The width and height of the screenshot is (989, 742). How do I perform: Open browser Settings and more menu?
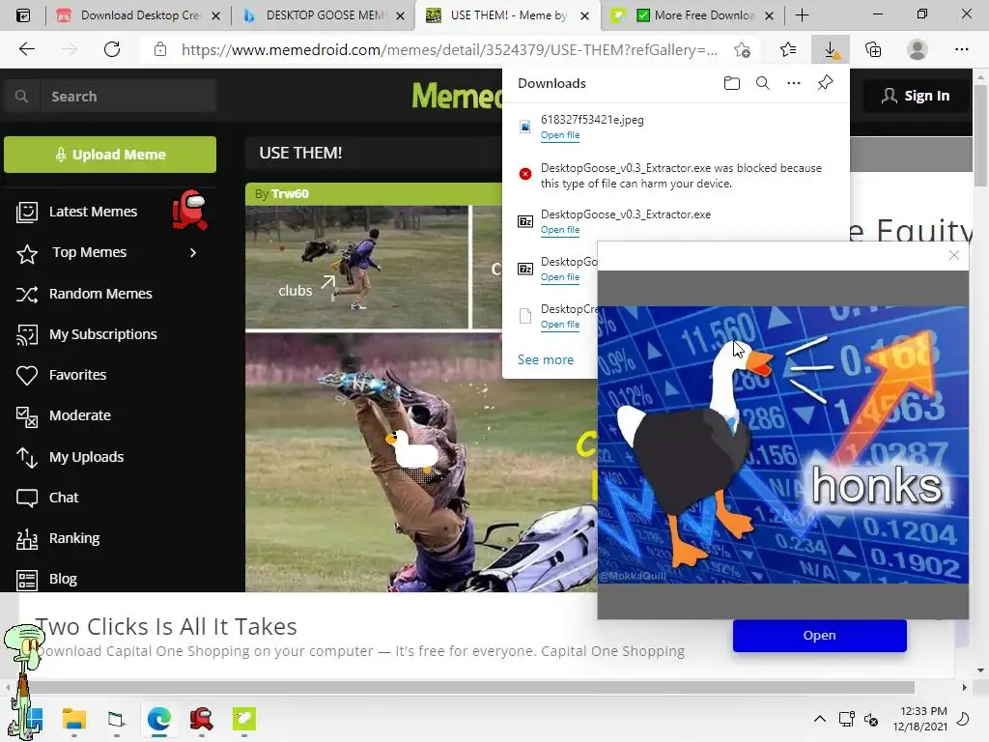pyautogui.click(x=961, y=49)
